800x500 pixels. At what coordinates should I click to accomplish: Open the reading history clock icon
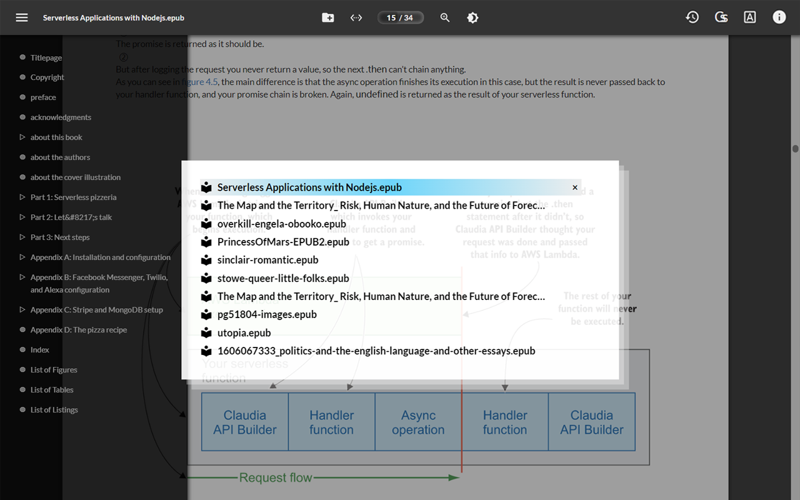692,17
